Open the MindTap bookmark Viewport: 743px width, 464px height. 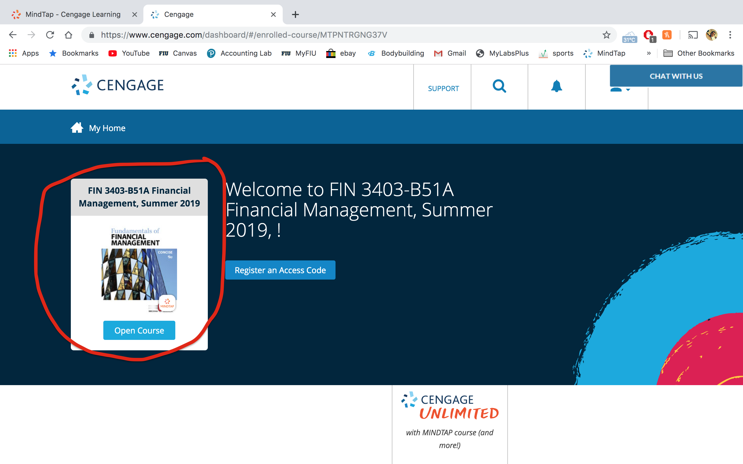tap(604, 53)
